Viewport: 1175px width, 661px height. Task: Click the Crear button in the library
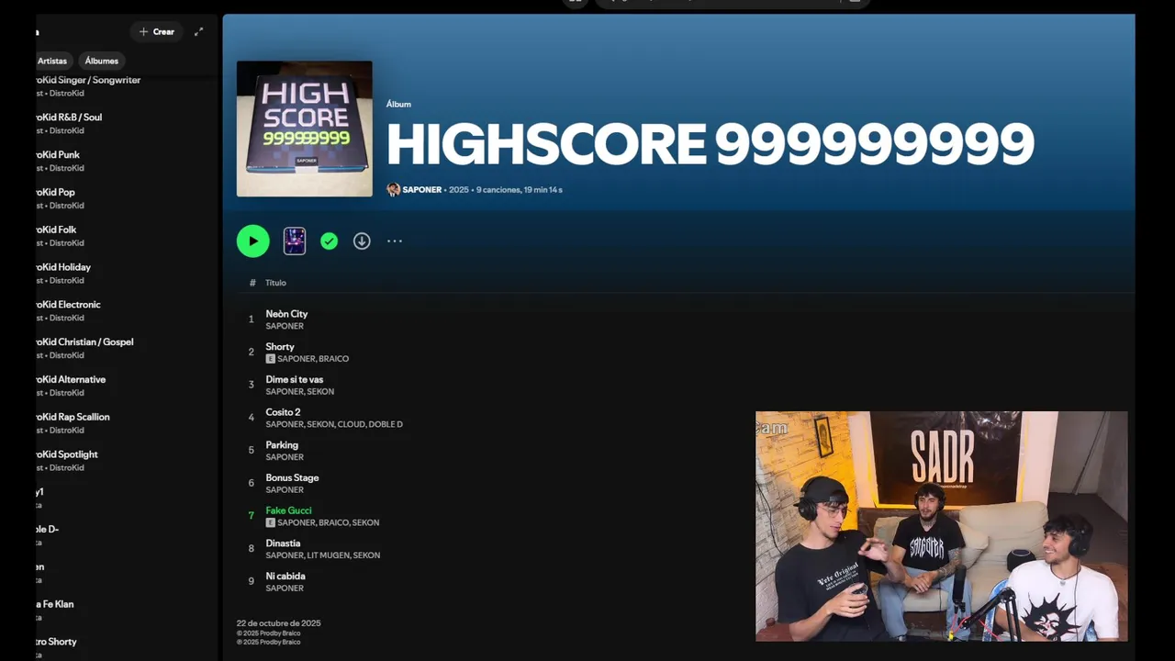[x=157, y=31]
